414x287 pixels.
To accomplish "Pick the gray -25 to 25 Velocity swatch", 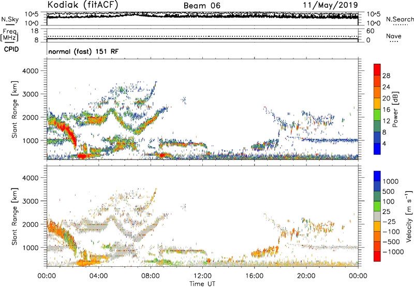I will point(377,216).
